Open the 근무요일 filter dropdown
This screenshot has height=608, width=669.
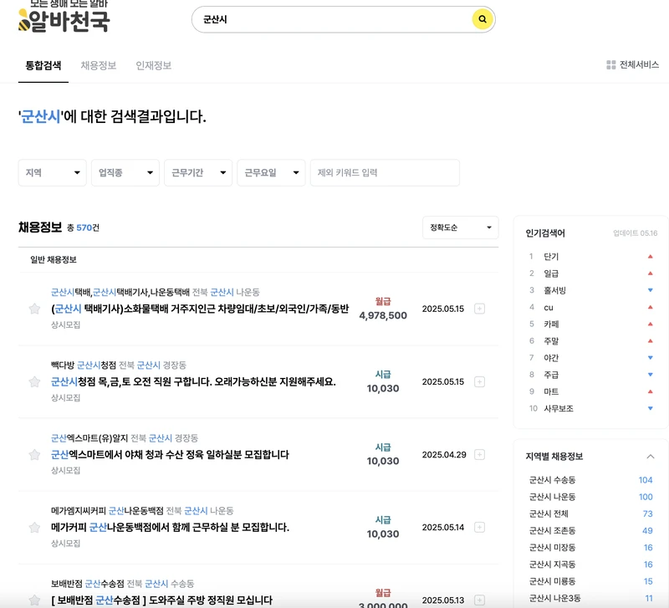pos(271,173)
